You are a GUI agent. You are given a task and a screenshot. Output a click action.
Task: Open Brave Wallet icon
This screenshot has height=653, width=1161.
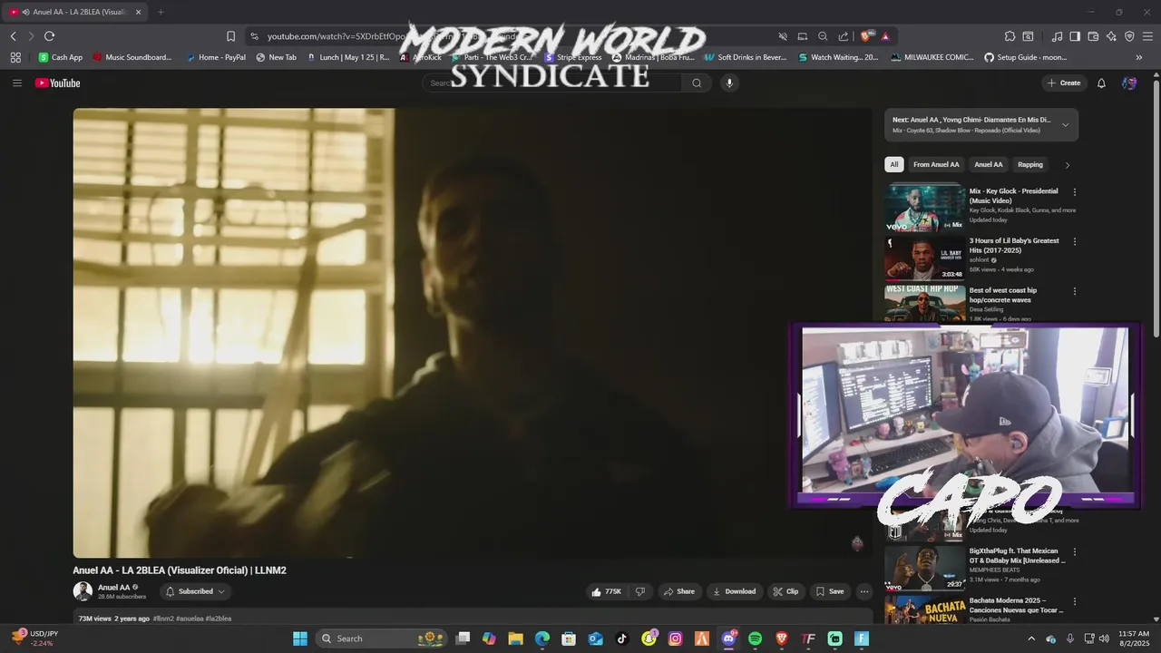(x=1093, y=36)
